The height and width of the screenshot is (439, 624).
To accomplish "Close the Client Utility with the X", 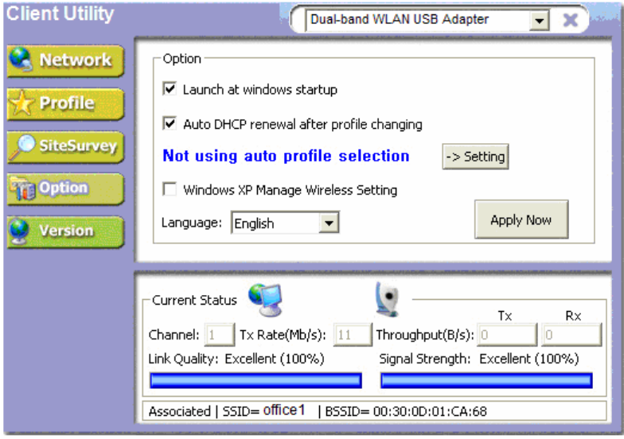I will tap(570, 19).
